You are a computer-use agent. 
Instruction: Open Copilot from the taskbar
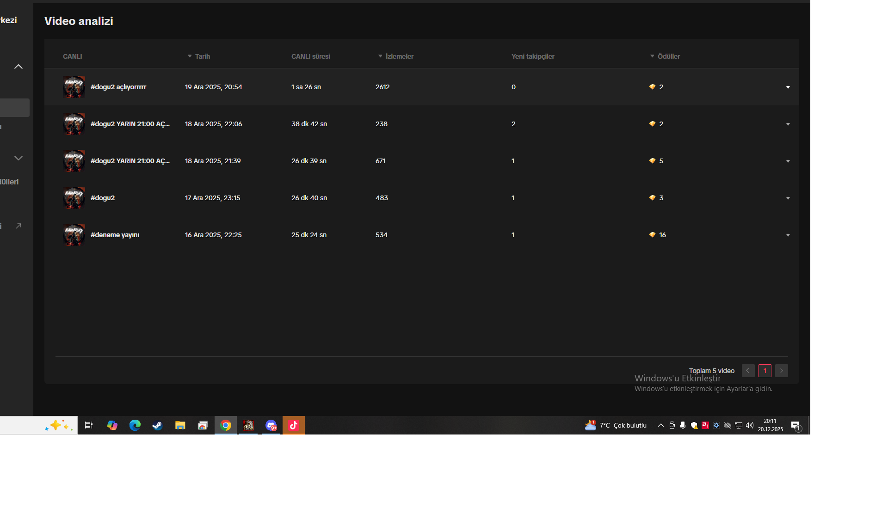click(x=112, y=425)
